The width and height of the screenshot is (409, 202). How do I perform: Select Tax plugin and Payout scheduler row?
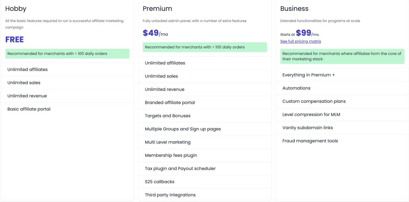coord(205,168)
